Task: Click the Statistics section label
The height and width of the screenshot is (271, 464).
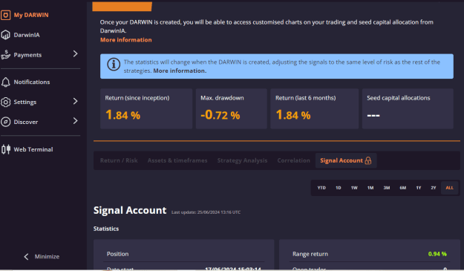Action: [x=106, y=229]
